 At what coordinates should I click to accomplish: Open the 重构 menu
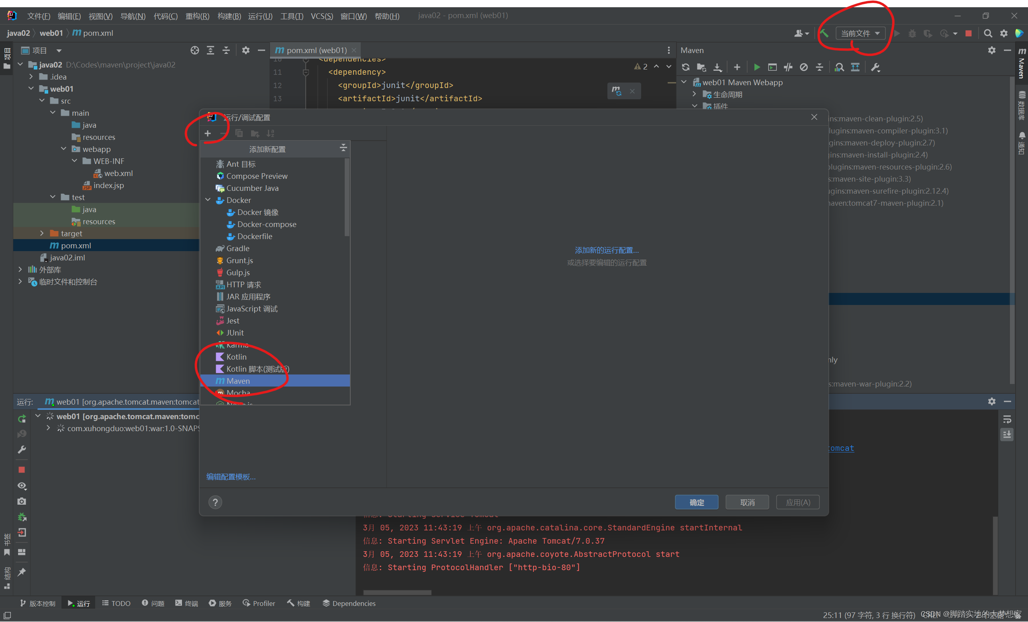(x=197, y=16)
